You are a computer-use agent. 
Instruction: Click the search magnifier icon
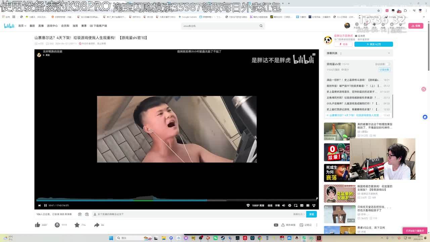tap(261, 26)
